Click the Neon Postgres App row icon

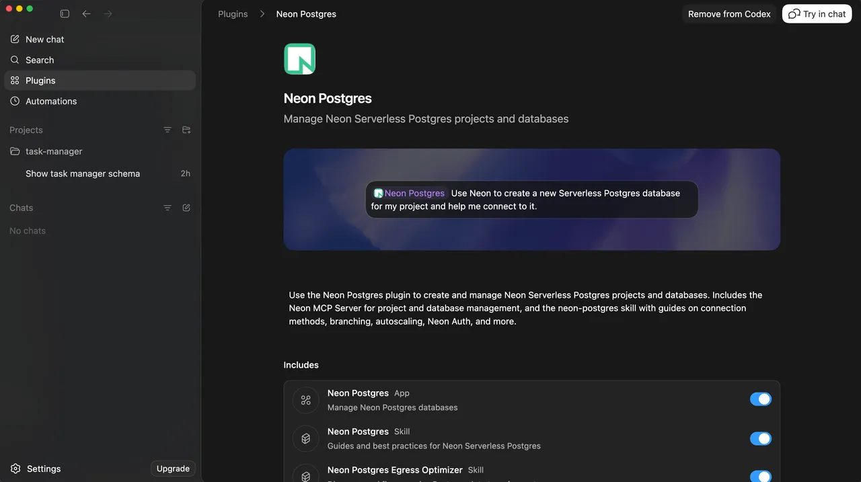pyautogui.click(x=305, y=400)
